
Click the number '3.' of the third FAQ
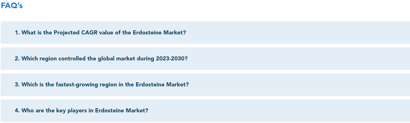tap(17, 85)
